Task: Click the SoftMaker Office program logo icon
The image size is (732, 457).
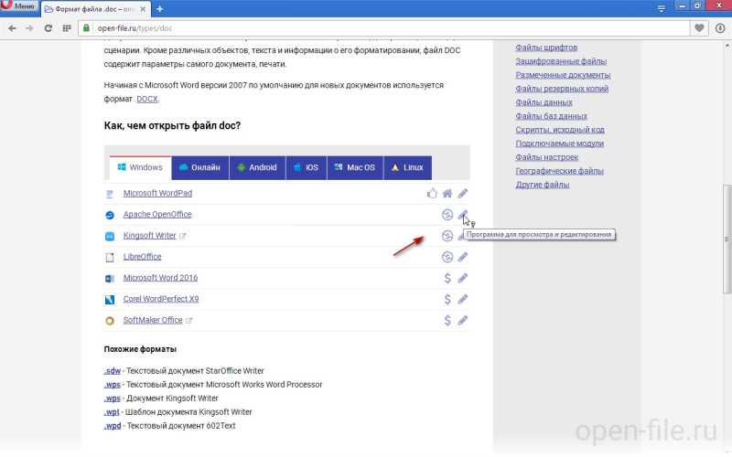Action: 110,321
